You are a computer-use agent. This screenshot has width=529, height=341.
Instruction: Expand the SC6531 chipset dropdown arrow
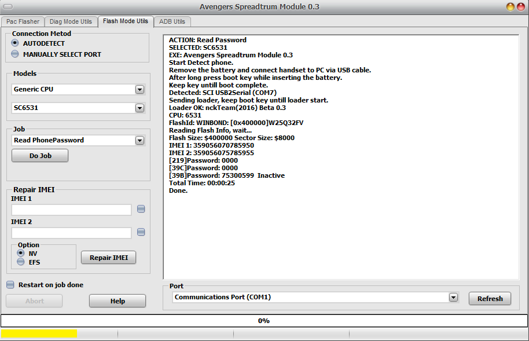(x=139, y=108)
